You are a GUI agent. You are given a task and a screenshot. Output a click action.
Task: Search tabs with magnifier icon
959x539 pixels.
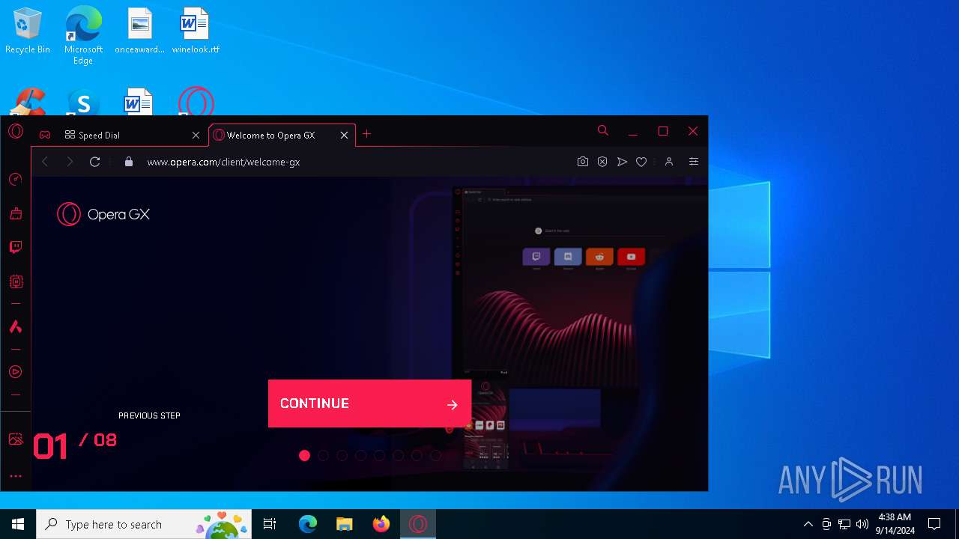click(602, 131)
